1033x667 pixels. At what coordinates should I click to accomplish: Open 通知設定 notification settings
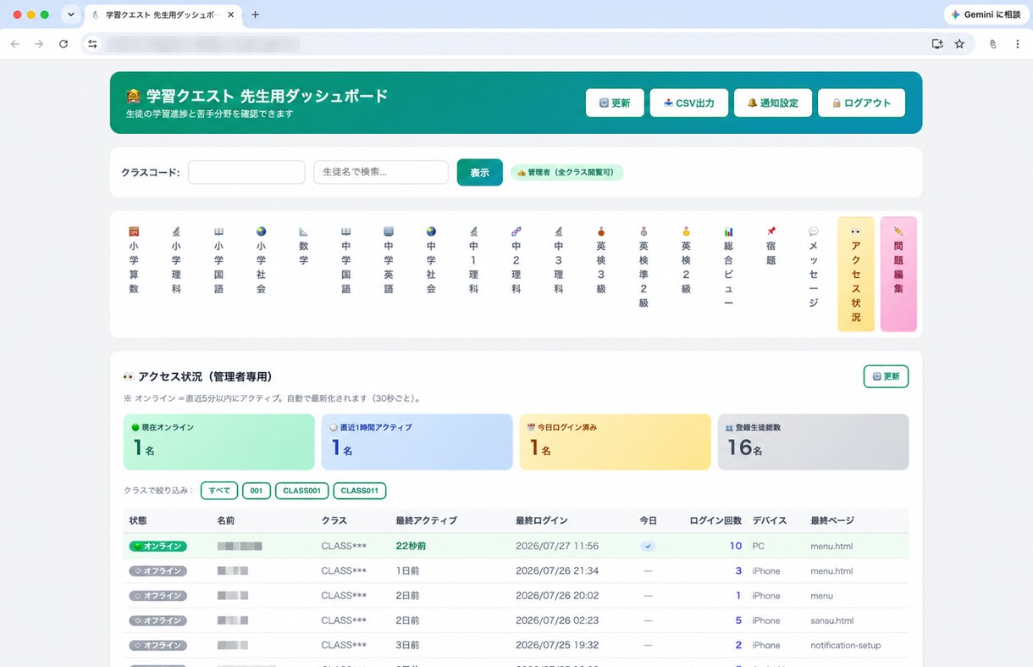point(772,103)
